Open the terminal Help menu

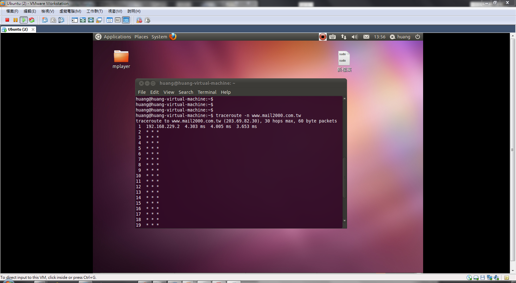click(x=226, y=92)
